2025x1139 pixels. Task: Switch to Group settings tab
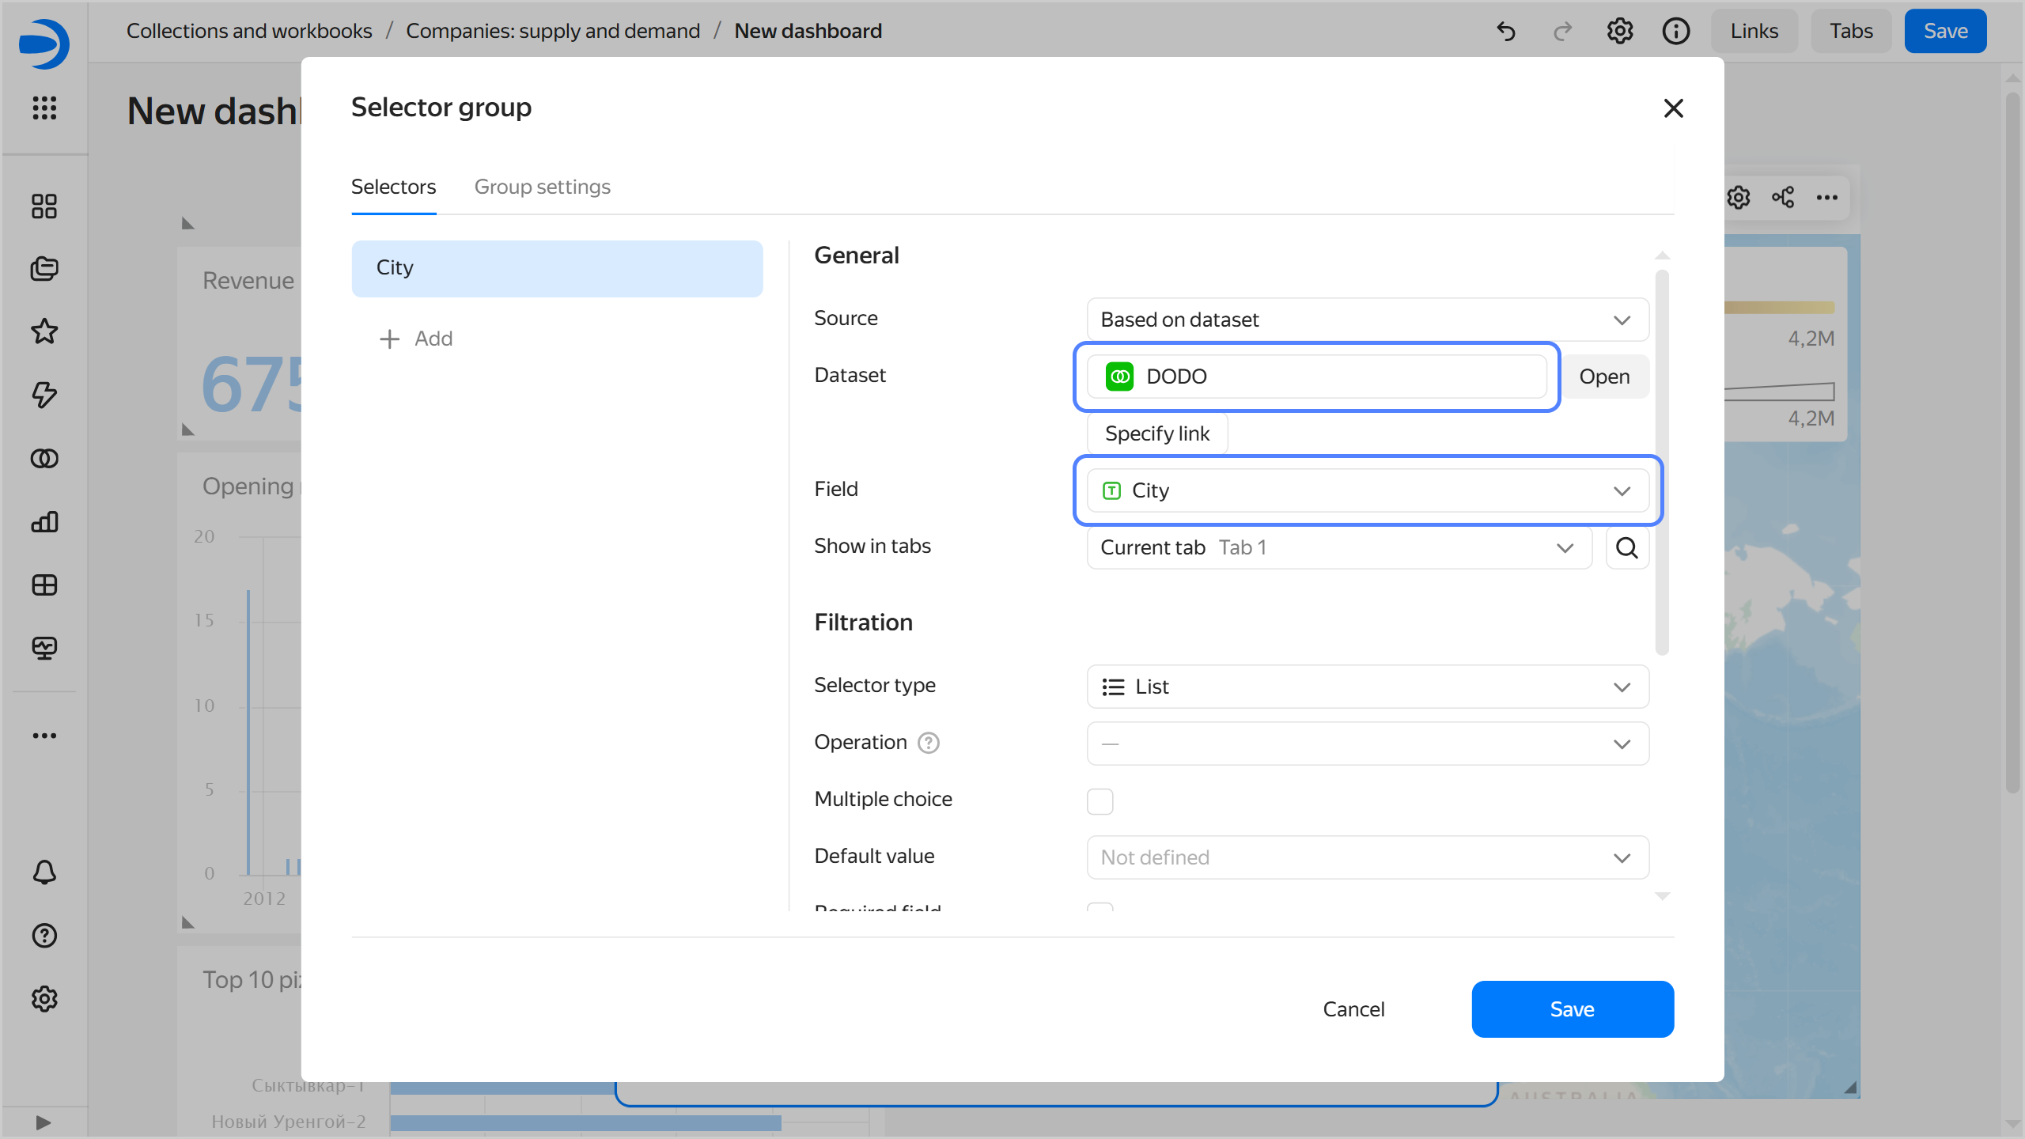click(542, 187)
